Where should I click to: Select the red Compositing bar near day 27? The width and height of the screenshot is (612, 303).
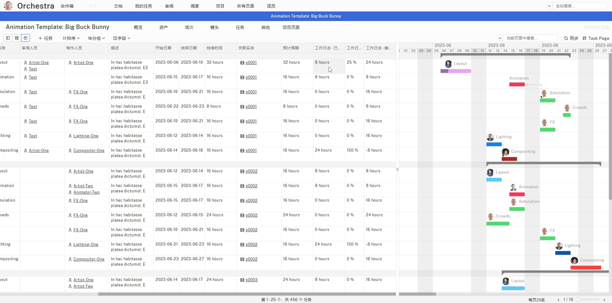[x=586, y=268]
